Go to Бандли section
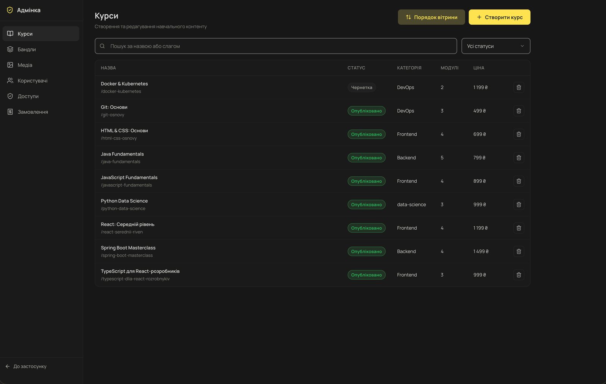This screenshot has height=384, width=606. [41, 49]
